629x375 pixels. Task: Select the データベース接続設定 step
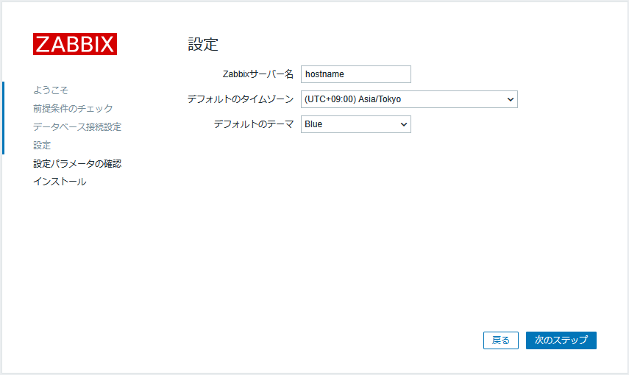click(x=77, y=126)
